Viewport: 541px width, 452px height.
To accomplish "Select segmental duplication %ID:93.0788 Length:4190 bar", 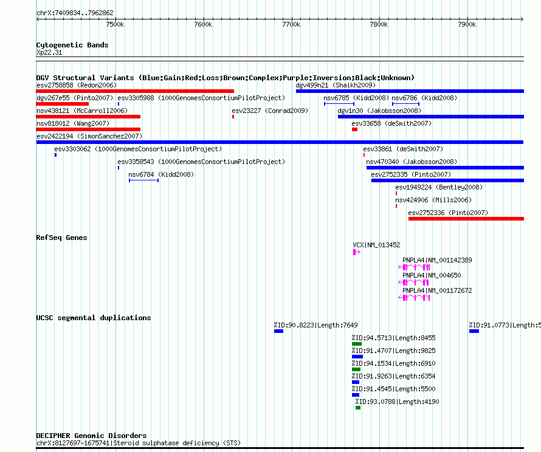I will [358, 408].
